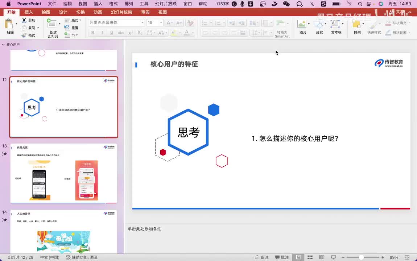Switch to Reading view icon
The image size is (417, 261).
coord(322,257)
